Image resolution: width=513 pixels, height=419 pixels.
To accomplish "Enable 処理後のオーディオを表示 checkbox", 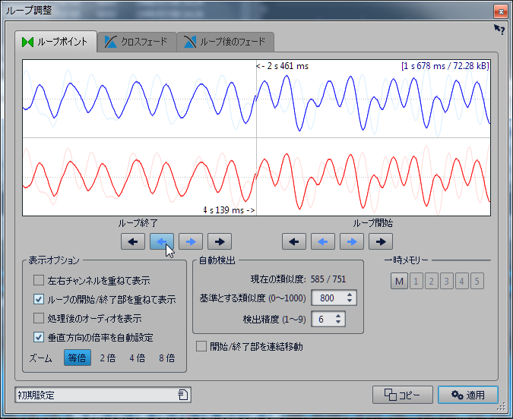I will point(39,318).
